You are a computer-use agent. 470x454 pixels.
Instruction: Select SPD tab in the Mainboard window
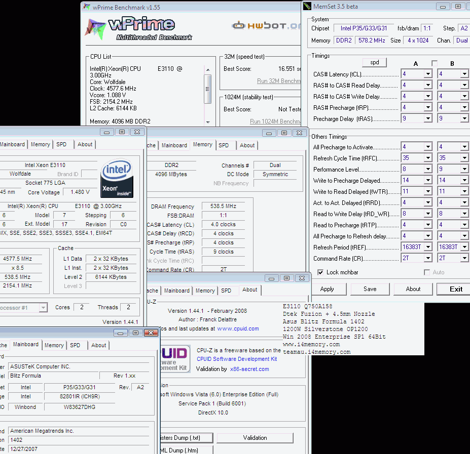point(75,345)
